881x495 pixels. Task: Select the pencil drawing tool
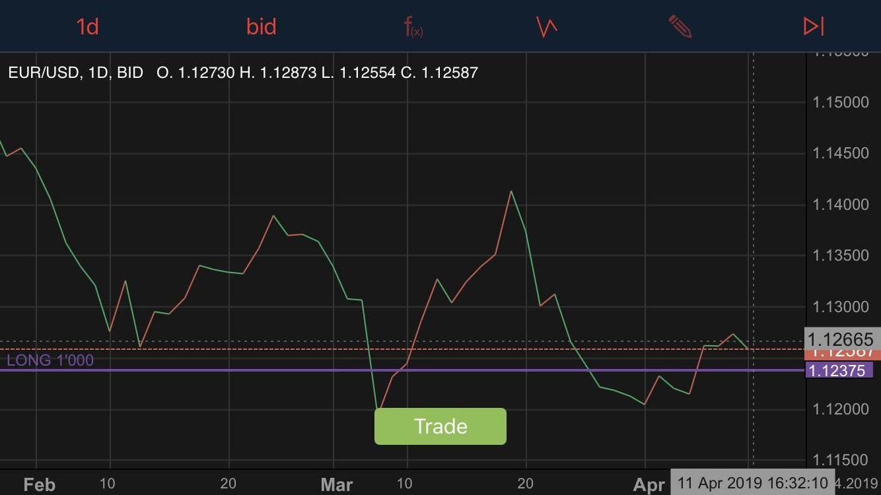point(680,27)
